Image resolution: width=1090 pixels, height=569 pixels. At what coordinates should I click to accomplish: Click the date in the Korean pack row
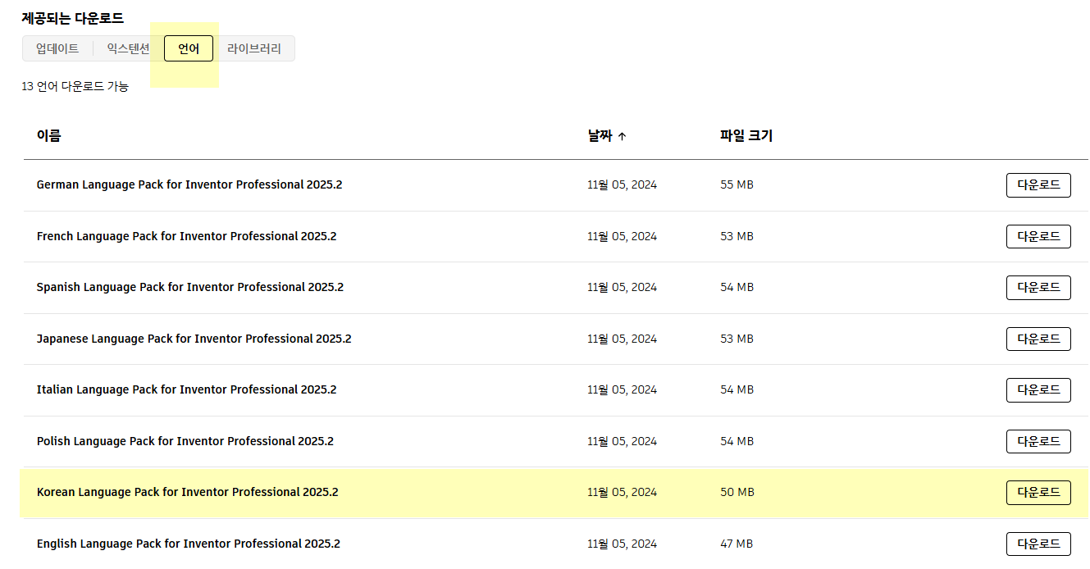click(622, 492)
